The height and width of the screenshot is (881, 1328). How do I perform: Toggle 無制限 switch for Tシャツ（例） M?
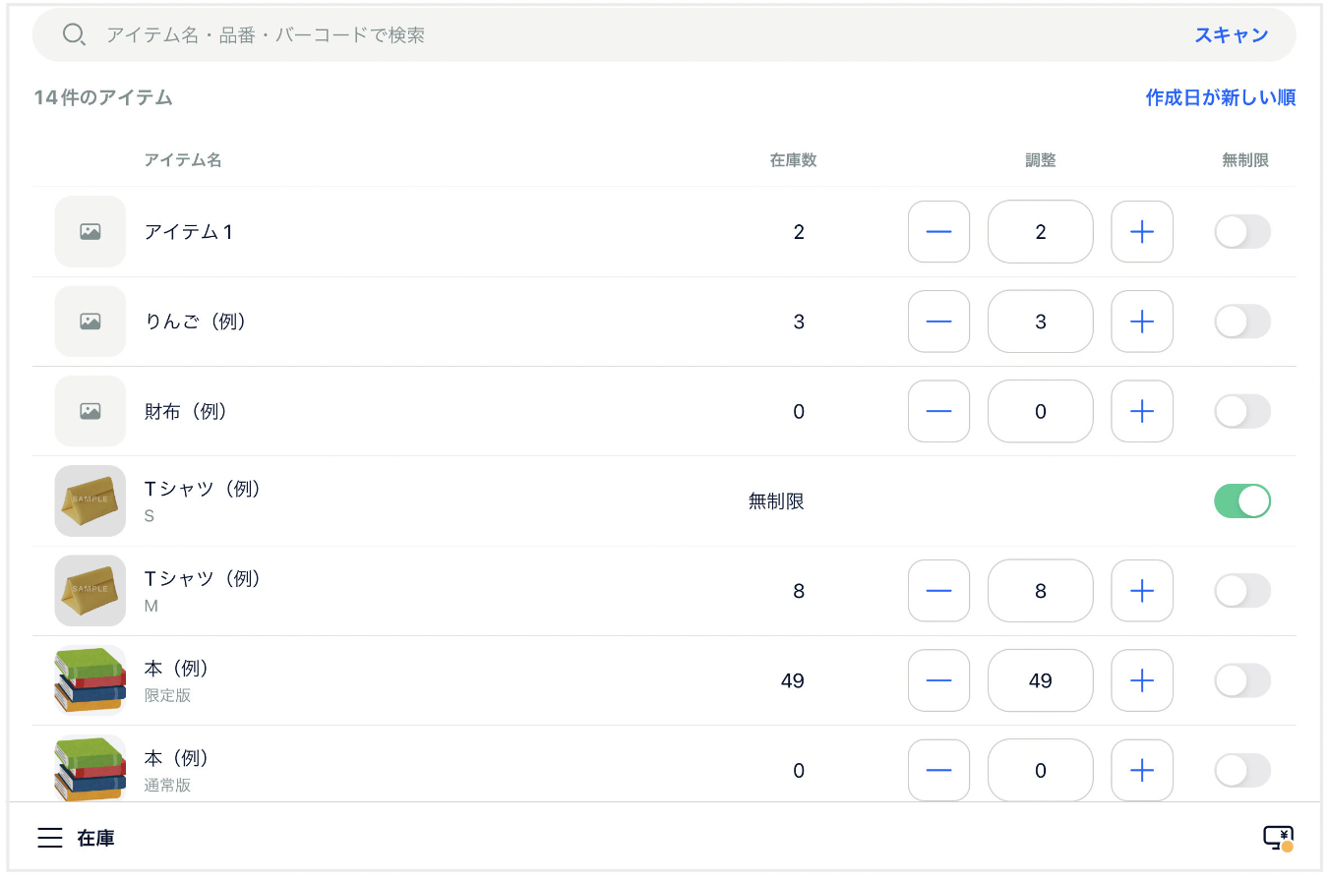coord(1242,591)
